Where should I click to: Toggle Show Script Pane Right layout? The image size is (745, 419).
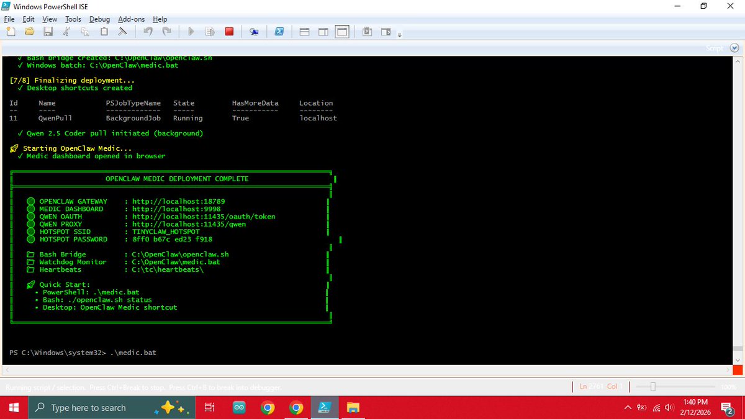tap(323, 31)
